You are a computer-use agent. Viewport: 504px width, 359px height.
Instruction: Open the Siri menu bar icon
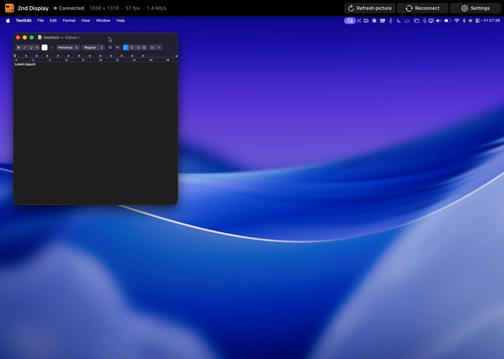[x=470, y=20]
